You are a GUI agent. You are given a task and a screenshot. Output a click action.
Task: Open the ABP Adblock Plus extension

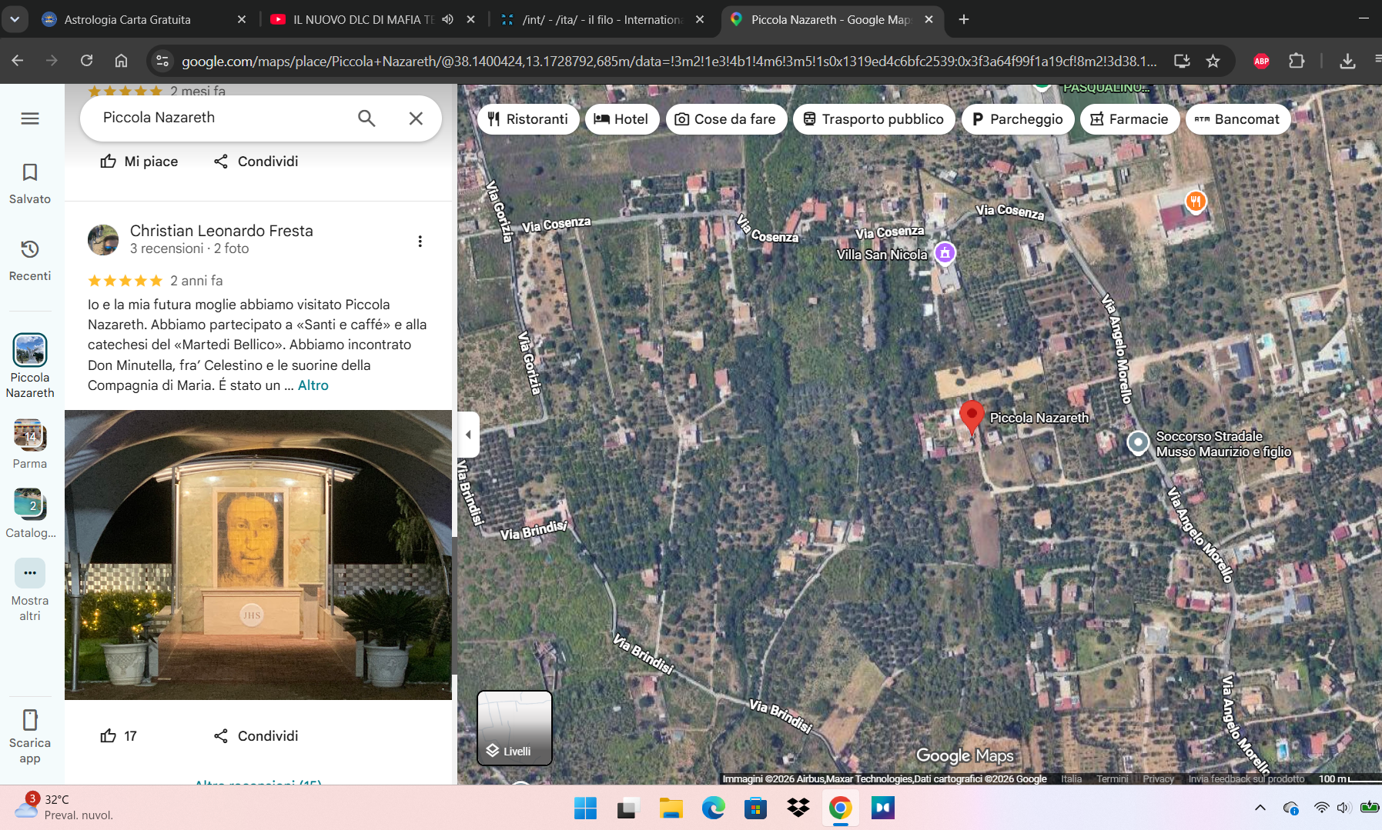1261,61
